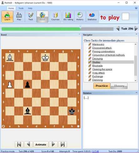
Task: Open the History clock icon
Action: pos(80,17)
